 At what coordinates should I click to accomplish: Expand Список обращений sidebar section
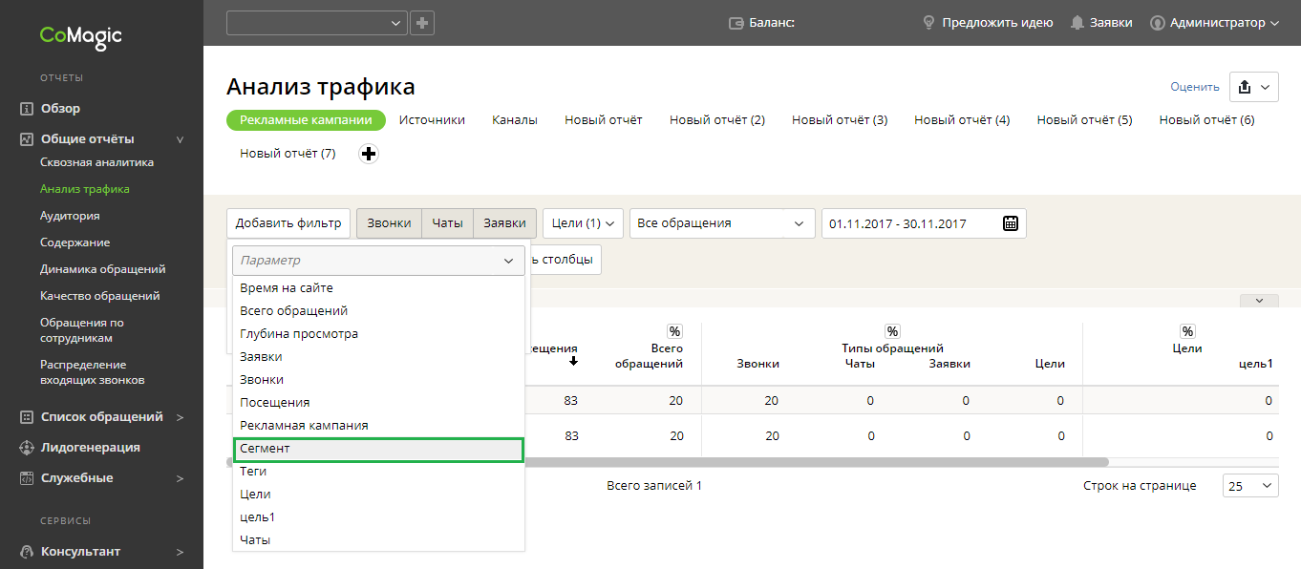pos(181,417)
